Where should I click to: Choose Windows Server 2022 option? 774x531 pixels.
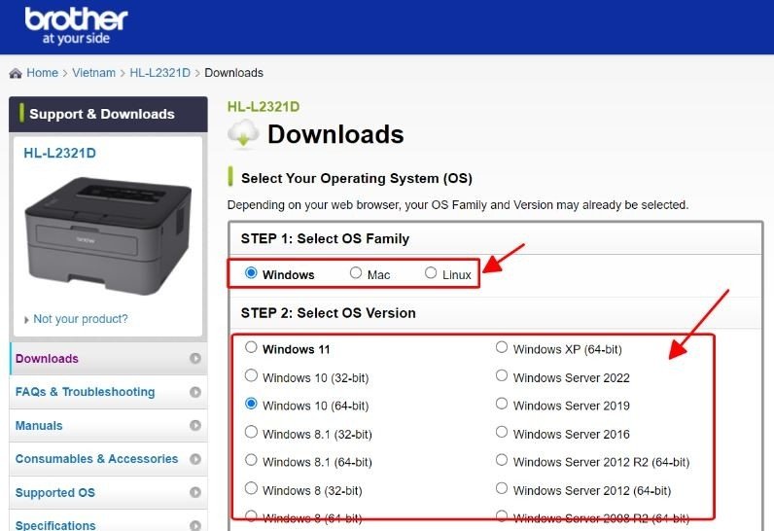(x=502, y=376)
